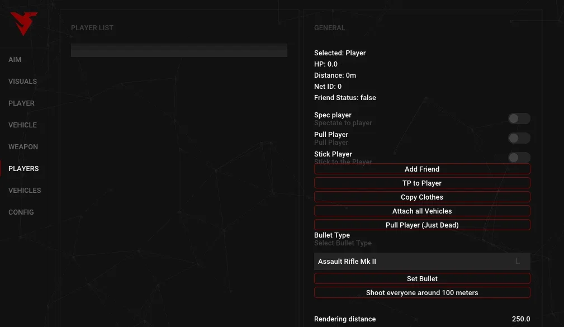The image size is (564, 327).
Task: Select the PLAYERS section
Action: pyautogui.click(x=23, y=169)
